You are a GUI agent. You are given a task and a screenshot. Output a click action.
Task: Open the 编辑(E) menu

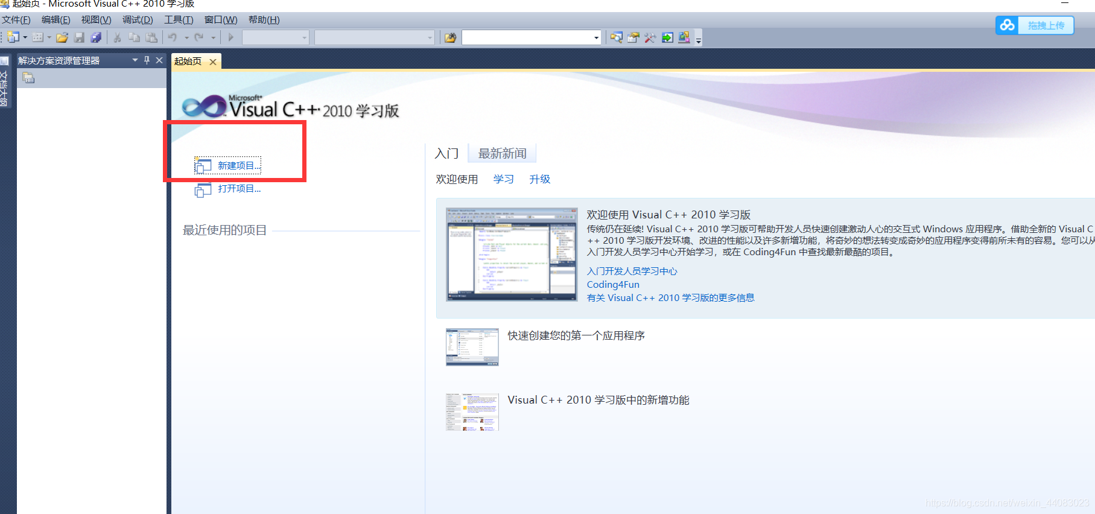point(56,20)
